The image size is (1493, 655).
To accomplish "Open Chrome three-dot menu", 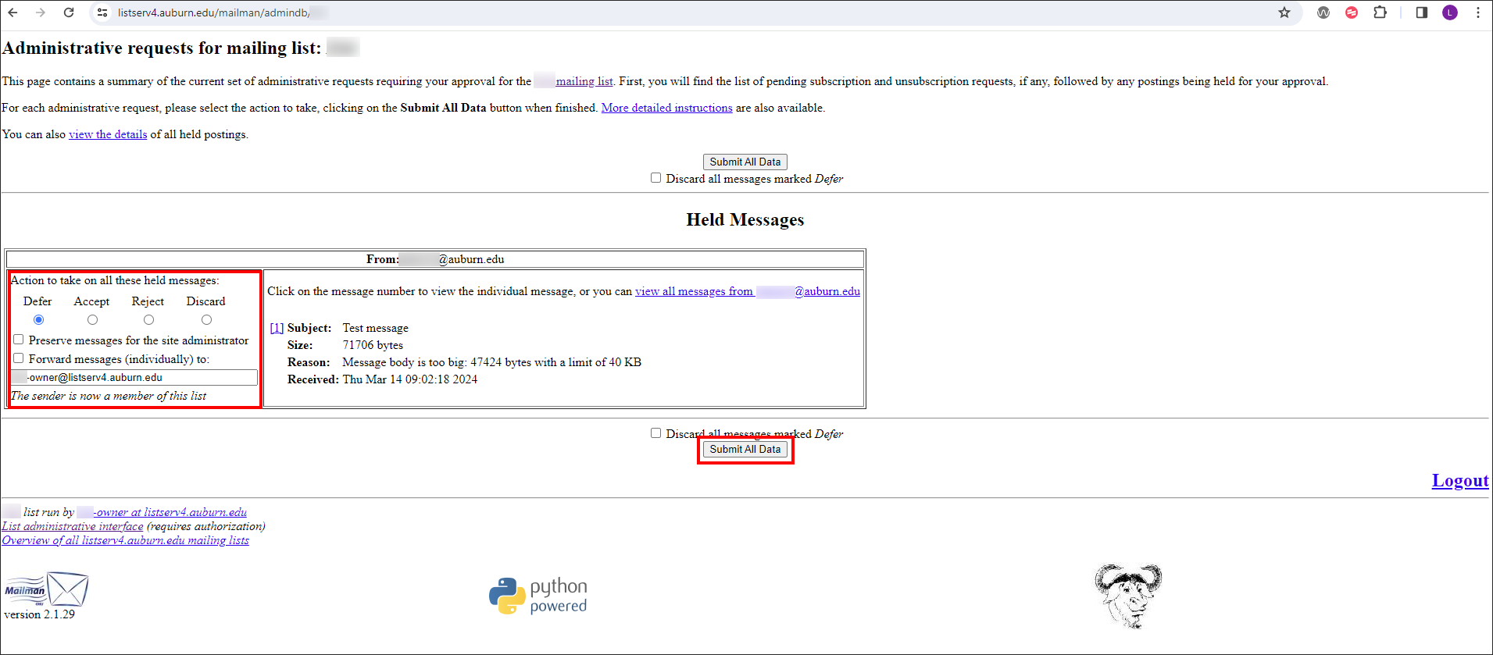I will pyautogui.click(x=1478, y=12).
